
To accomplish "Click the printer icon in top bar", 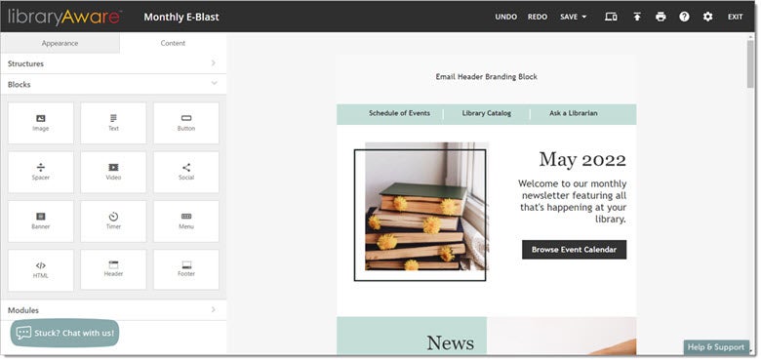I will coord(661,17).
